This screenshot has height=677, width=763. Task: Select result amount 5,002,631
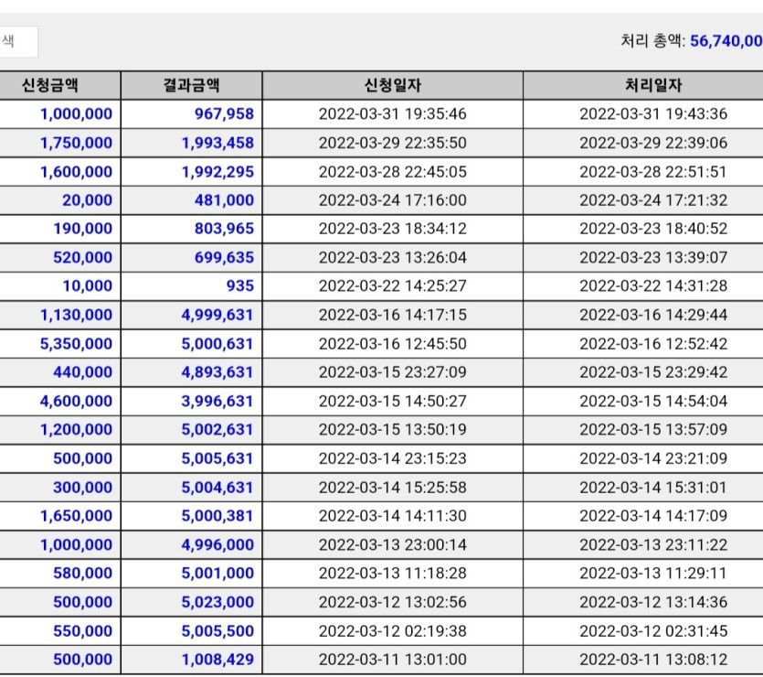click(217, 430)
